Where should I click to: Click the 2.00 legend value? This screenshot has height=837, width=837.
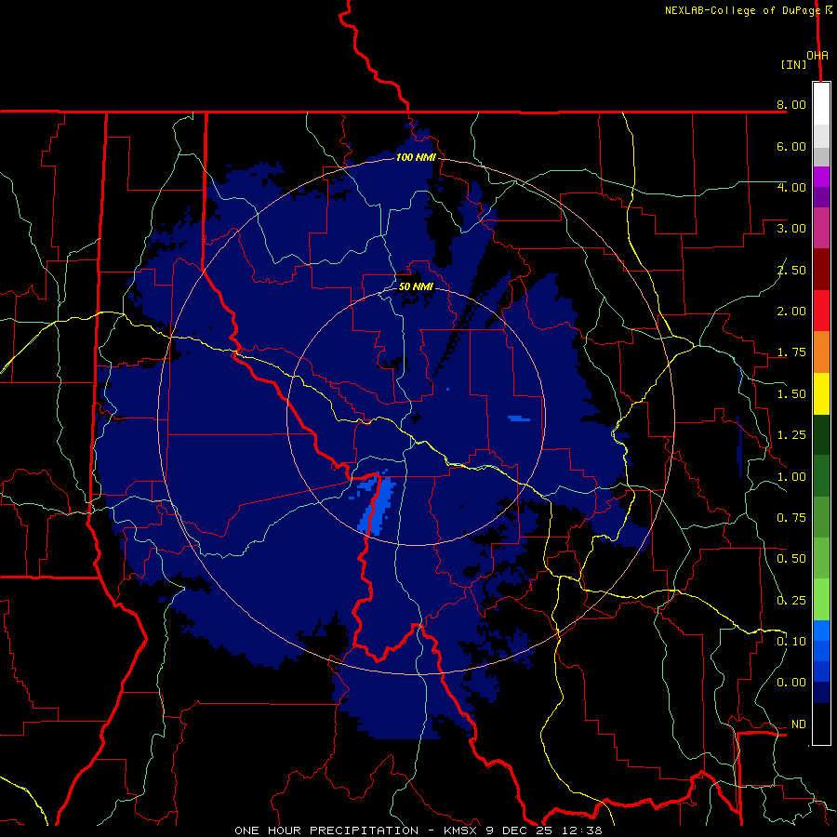(791, 312)
